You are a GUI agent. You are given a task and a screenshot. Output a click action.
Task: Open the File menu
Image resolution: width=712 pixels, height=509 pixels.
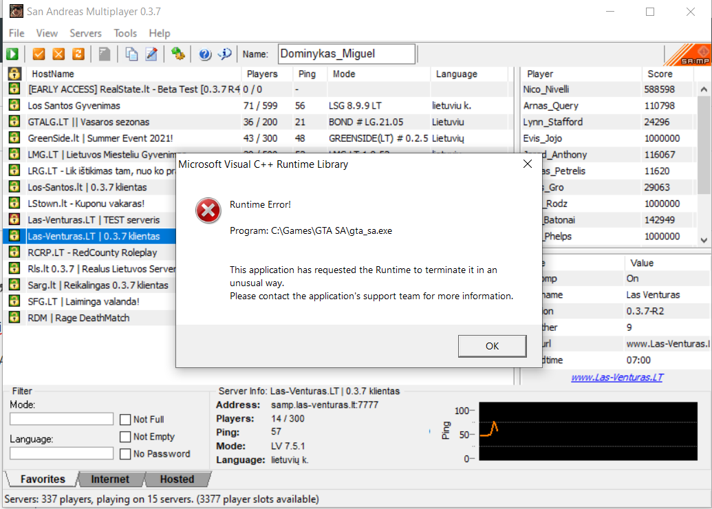[17, 33]
